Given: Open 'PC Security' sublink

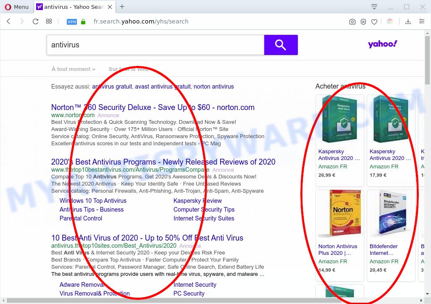Looking at the screenshot, I should pos(189,293).
